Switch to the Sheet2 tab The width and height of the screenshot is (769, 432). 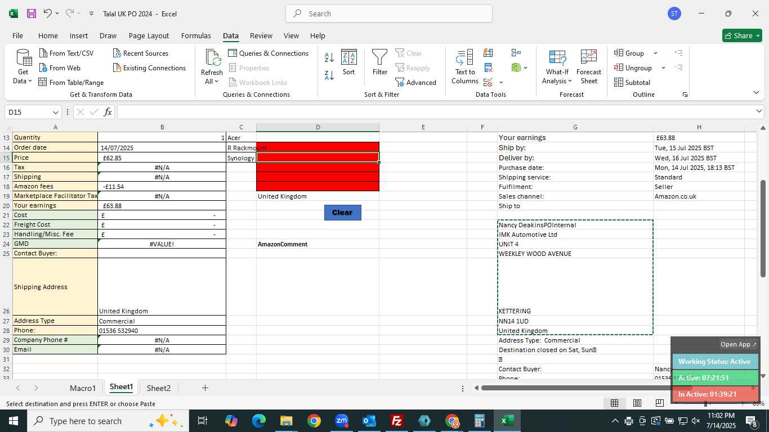pyautogui.click(x=159, y=388)
